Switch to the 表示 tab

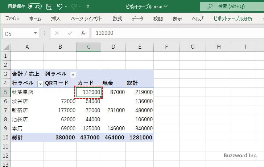(x=177, y=19)
